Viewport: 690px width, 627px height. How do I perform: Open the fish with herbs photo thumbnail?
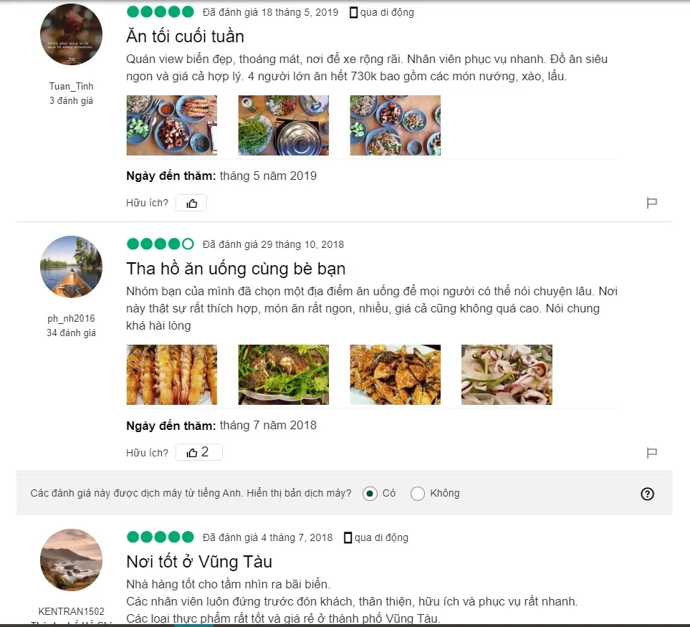284,375
